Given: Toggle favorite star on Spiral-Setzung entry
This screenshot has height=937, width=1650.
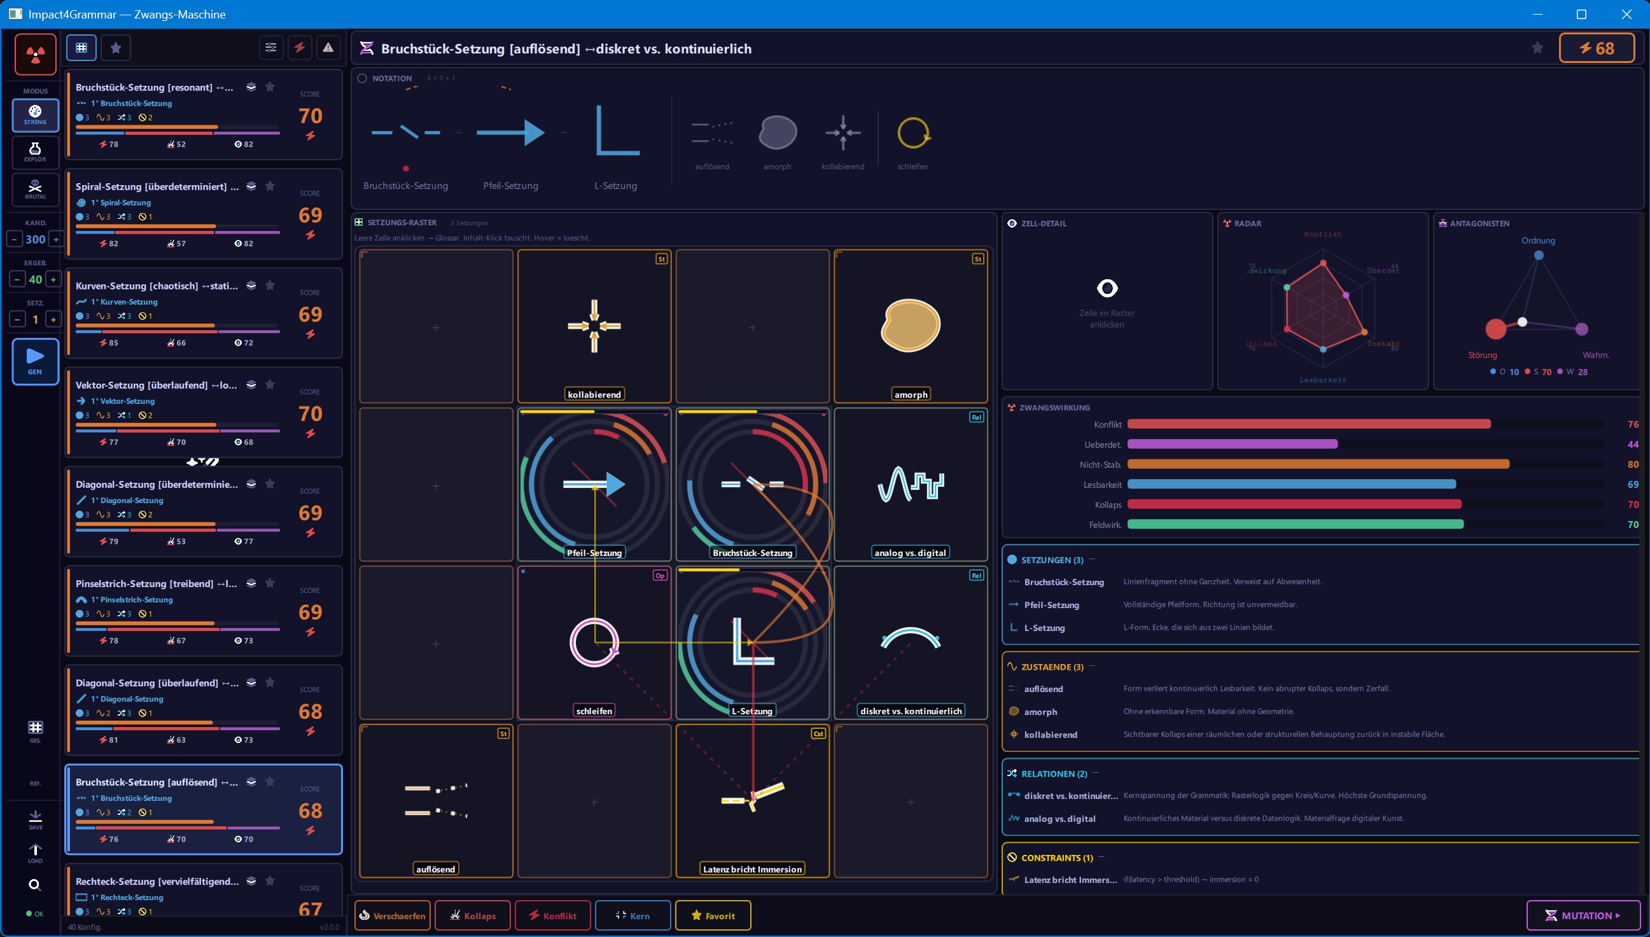Looking at the screenshot, I should coord(270,186).
